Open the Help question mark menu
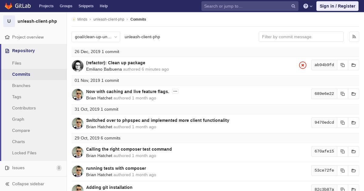Image resolution: width=364 pixels, height=191 pixels. [x=308, y=6]
